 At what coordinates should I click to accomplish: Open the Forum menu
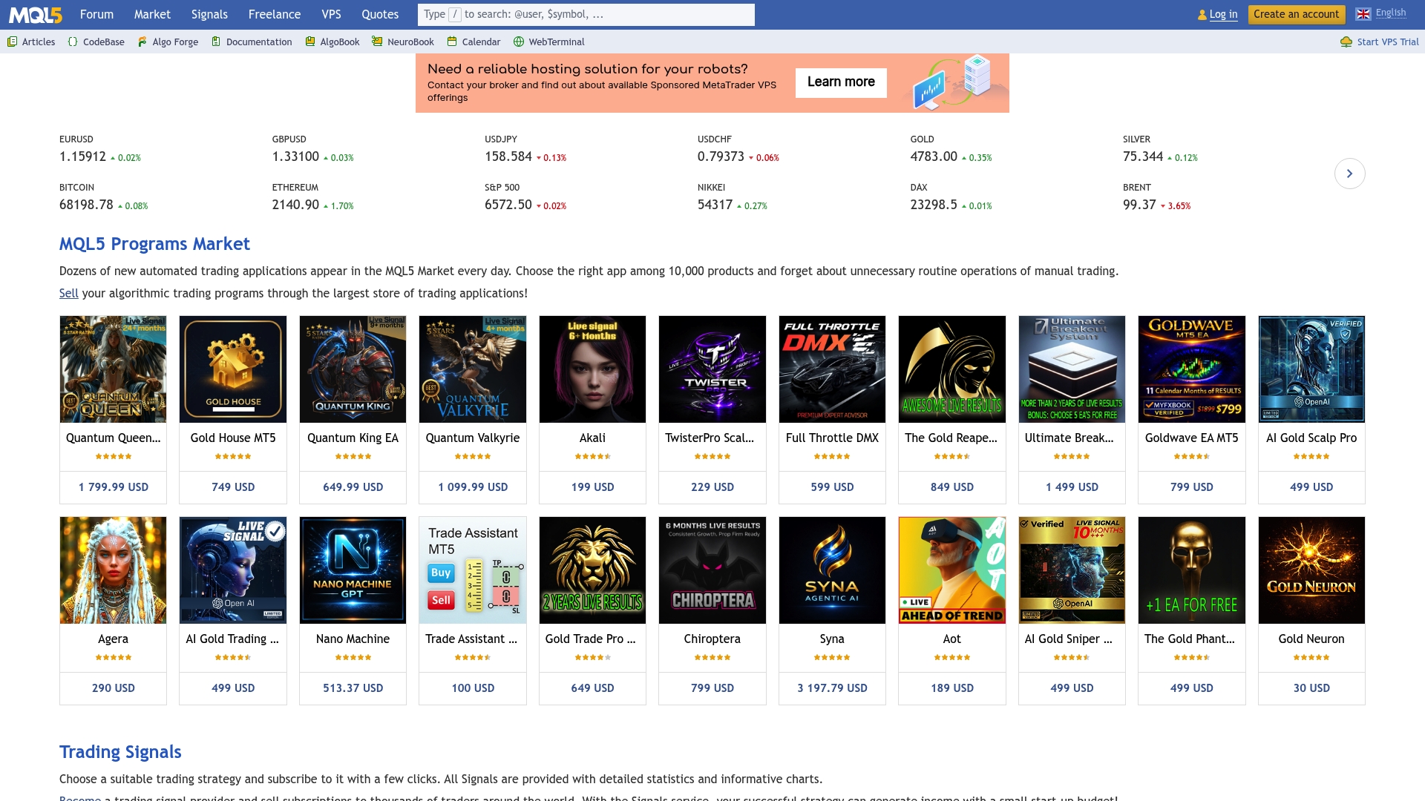coord(96,15)
